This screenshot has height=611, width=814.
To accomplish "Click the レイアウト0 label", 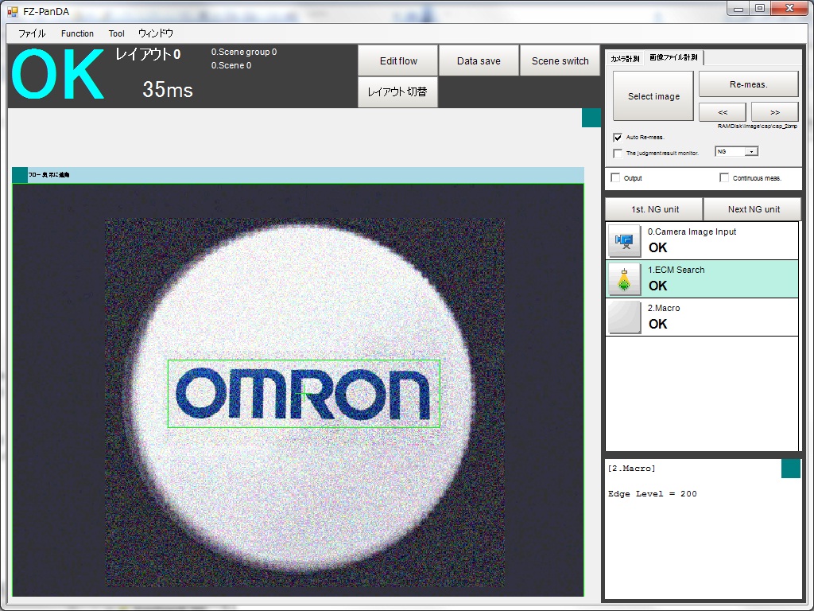I will pyautogui.click(x=148, y=54).
